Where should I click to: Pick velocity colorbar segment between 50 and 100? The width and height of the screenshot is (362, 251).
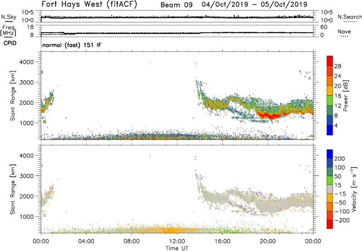[x=330, y=172]
